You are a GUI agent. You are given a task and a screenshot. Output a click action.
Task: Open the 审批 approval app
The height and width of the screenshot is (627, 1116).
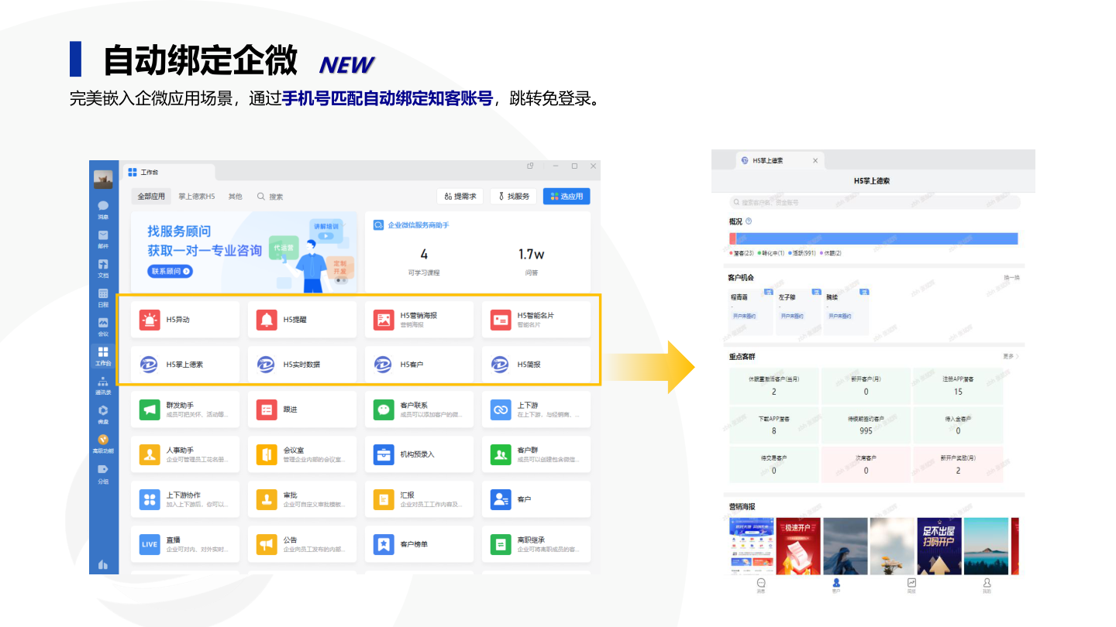(x=302, y=499)
